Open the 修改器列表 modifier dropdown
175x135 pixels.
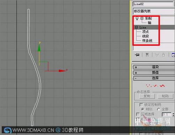coord(154,11)
